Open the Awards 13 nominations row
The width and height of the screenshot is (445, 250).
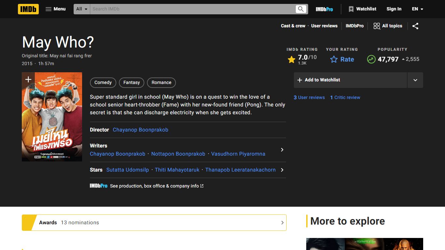[154, 223]
